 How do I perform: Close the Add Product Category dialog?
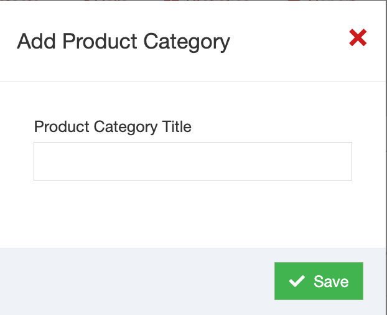tap(358, 39)
